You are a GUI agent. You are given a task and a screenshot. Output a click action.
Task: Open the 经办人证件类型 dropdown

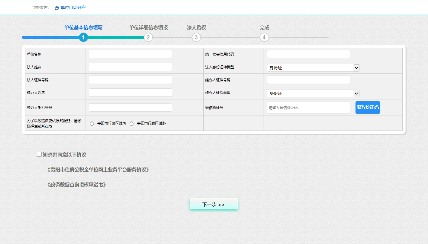pos(313,93)
